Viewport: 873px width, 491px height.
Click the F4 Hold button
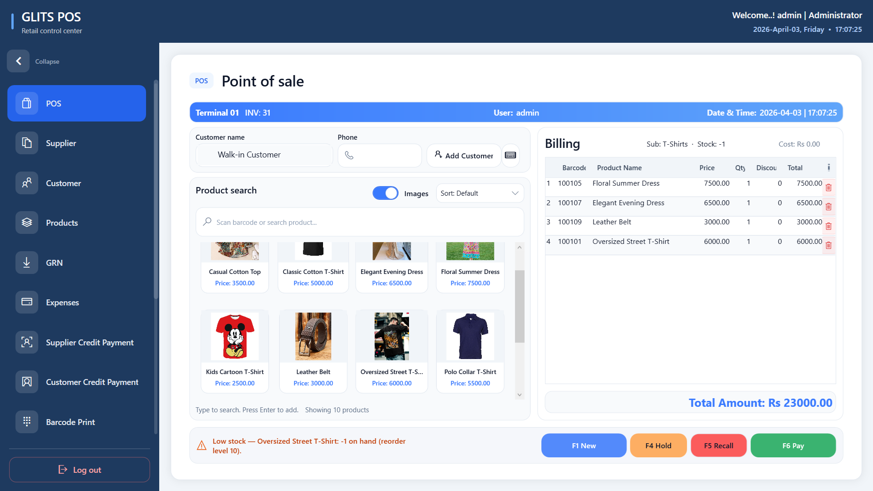[658, 445]
